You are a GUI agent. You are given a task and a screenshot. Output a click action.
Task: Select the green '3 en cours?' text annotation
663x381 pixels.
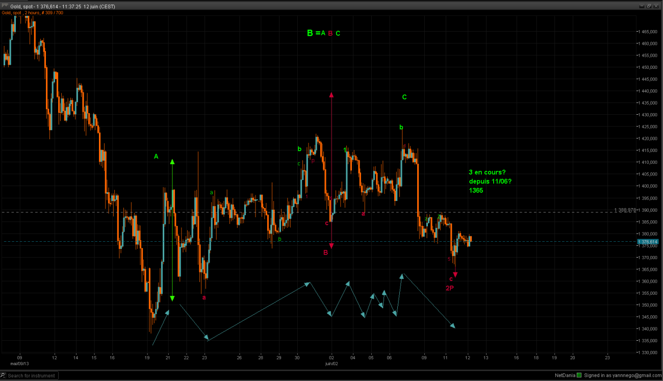pyautogui.click(x=487, y=172)
